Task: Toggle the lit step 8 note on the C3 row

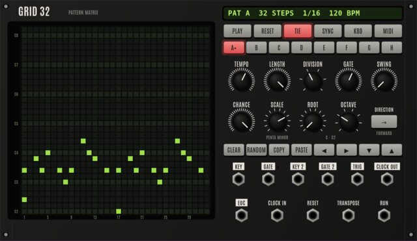Action: click(65, 182)
